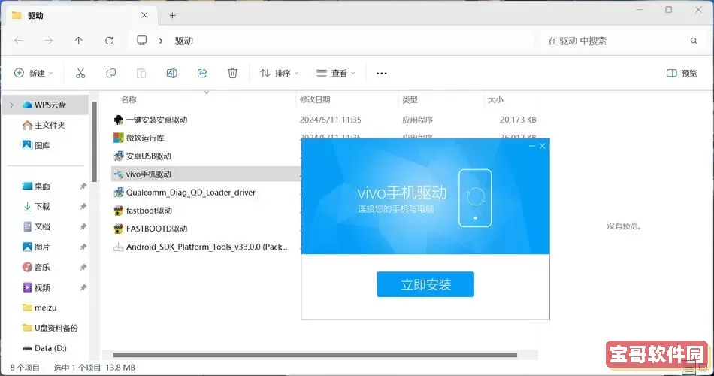Go up one folder level

[x=79, y=41]
